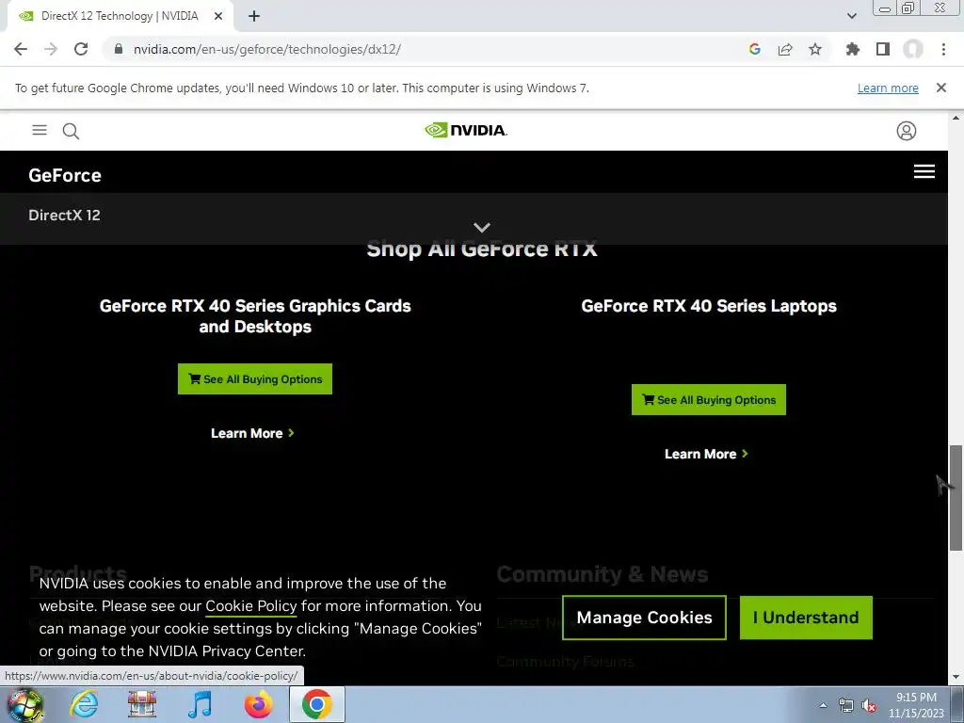Open the NVIDIA site search
Image resolution: width=964 pixels, height=723 pixels.
click(71, 130)
